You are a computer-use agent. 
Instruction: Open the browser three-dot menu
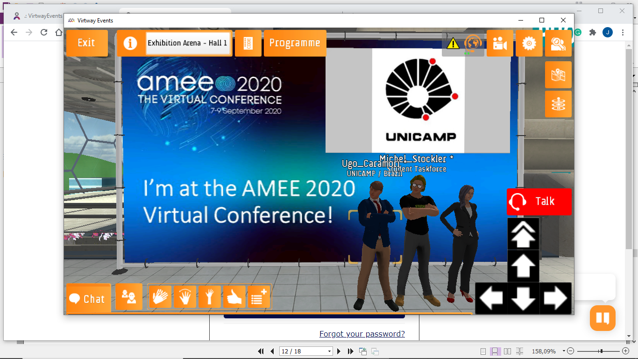(x=623, y=32)
